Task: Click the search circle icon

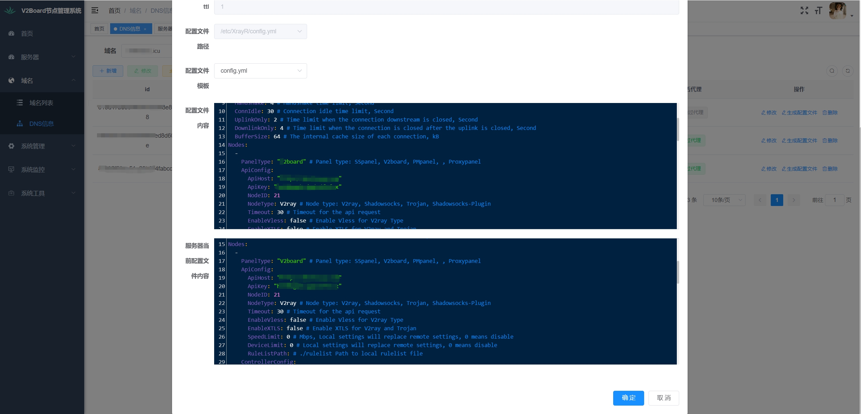Action: pyautogui.click(x=832, y=71)
